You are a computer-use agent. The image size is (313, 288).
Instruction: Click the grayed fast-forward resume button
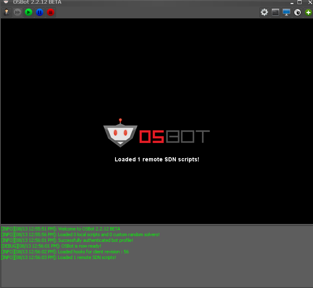18,12
